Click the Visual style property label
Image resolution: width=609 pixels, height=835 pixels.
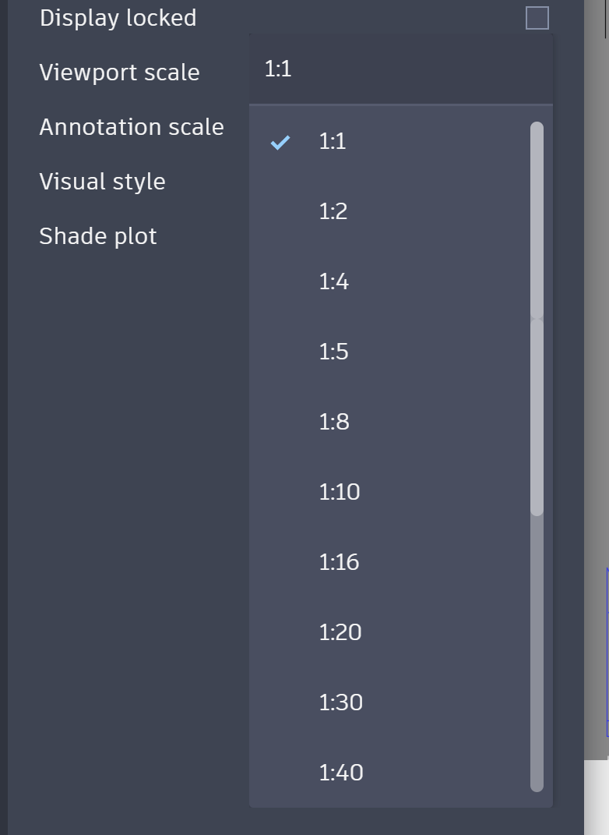coord(102,182)
